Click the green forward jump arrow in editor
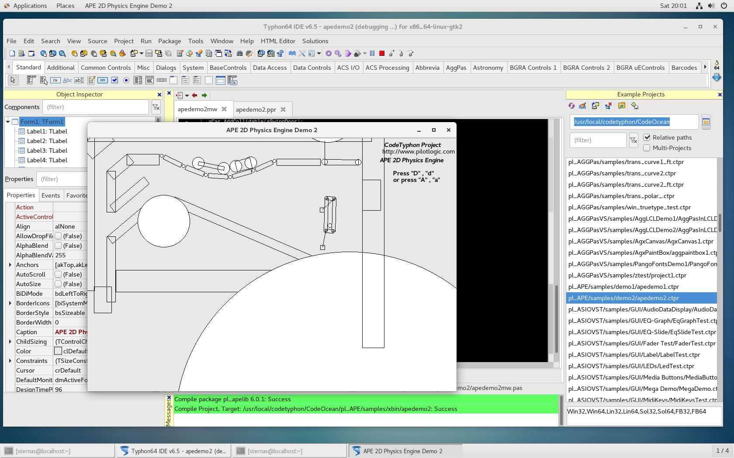Image resolution: width=734 pixels, height=458 pixels. coord(204,95)
